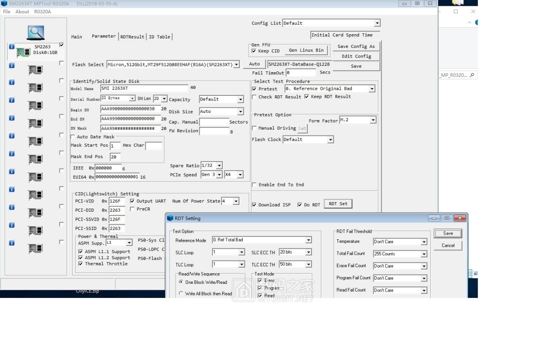Switch to the Main tab
547x342 pixels.
coord(77,37)
